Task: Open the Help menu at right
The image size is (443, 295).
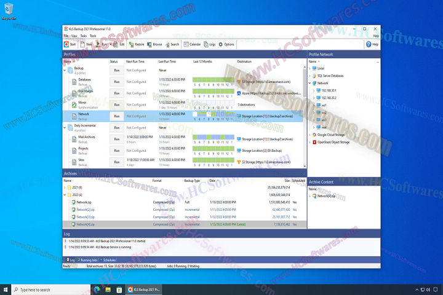Action: (376, 36)
